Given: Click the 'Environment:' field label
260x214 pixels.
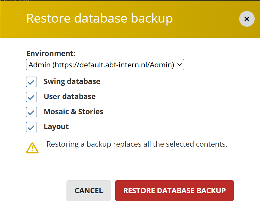Looking at the screenshot, I should tap(51, 53).
